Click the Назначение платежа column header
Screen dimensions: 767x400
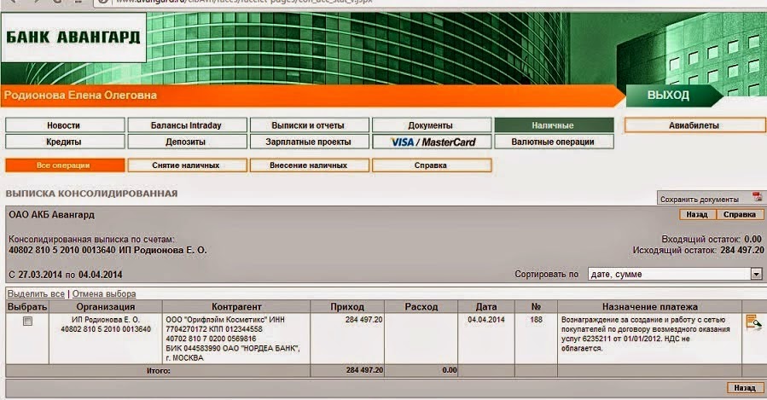tap(649, 306)
